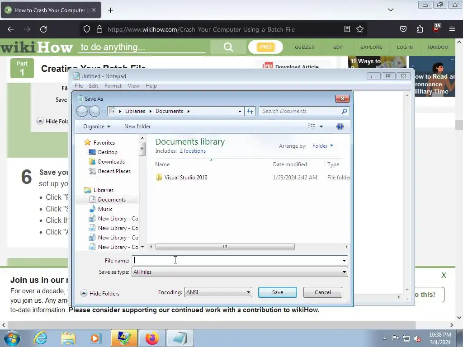Click the 2 locations link
The width and height of the screenshot is (463, 347).
click(193, 151)
